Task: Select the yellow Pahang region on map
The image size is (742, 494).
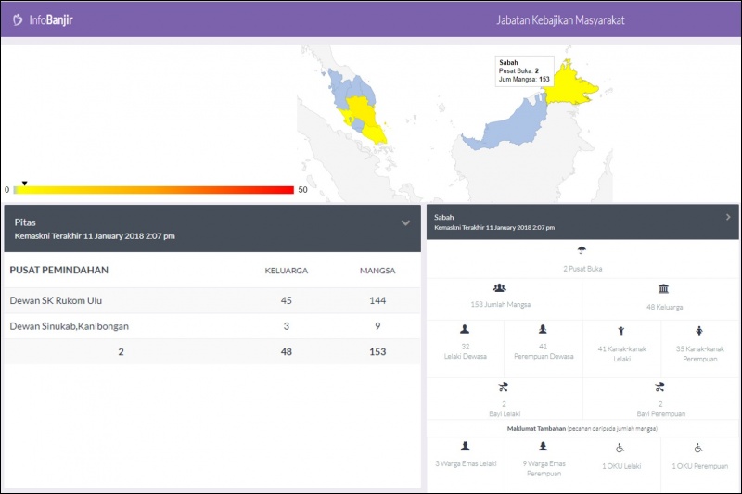Action: tap(362, 108)
